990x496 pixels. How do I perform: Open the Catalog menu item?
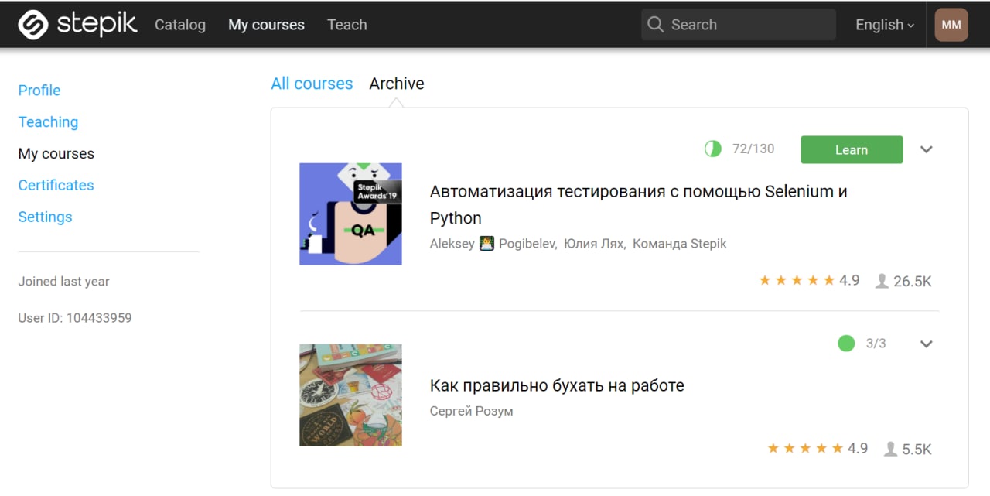[180, 25]
